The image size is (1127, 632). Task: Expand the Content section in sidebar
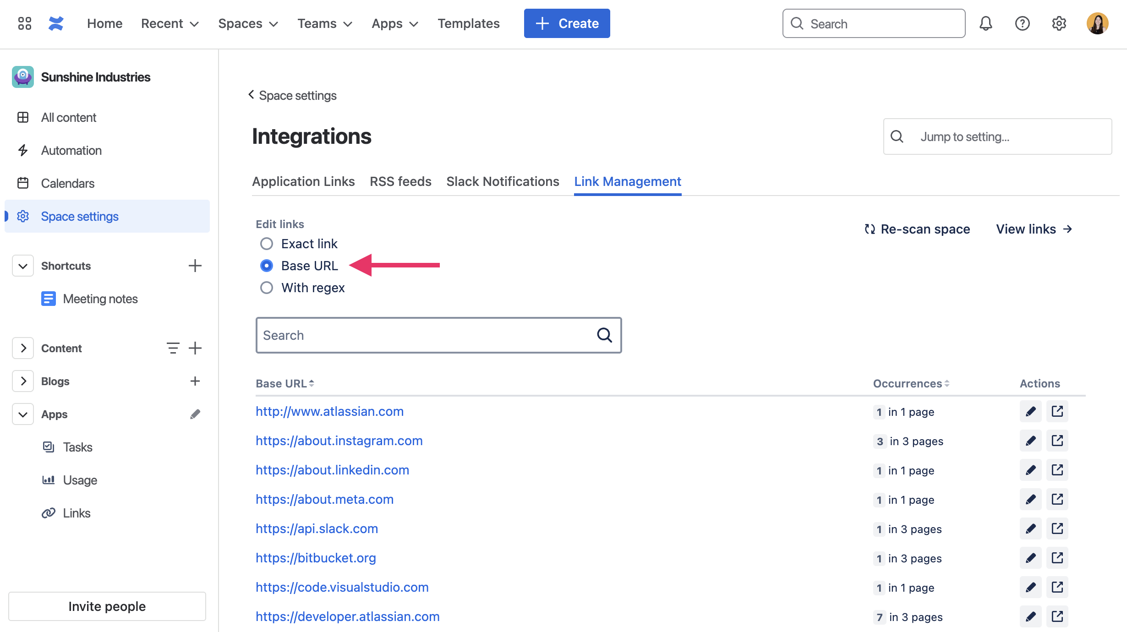point(22,347)
